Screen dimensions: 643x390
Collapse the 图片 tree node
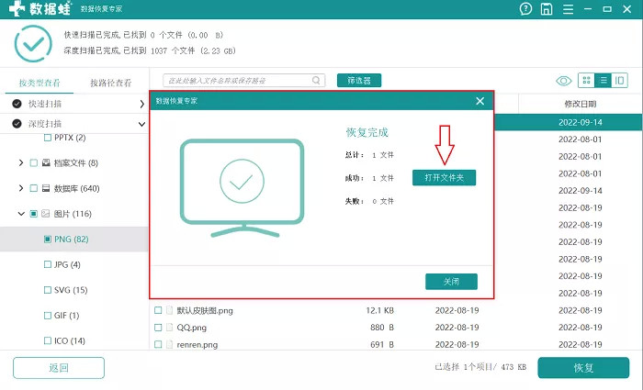click(x=21, y=214)
